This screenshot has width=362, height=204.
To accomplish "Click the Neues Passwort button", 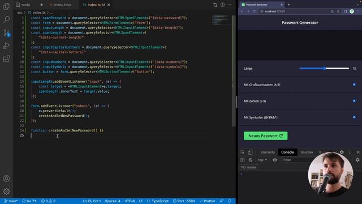I will [265, 136].
